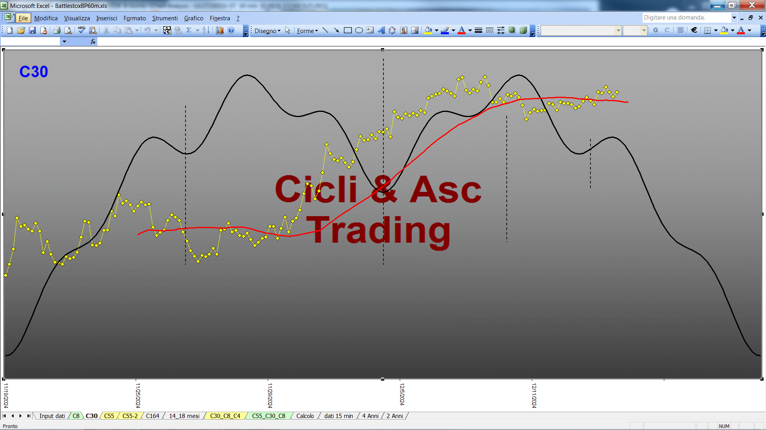
Task: Go to the last sheet tab
Action: point(28,416)
